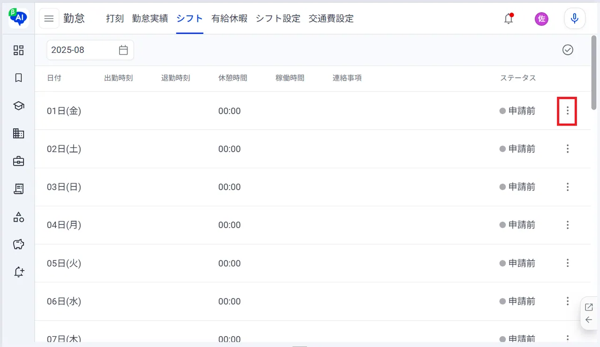Switch to the 勤怠実績 tab
The image size is (600, 347).
[x=150, y=19]
